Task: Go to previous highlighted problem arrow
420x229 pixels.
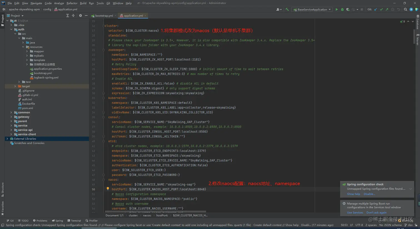Action: 408,21
